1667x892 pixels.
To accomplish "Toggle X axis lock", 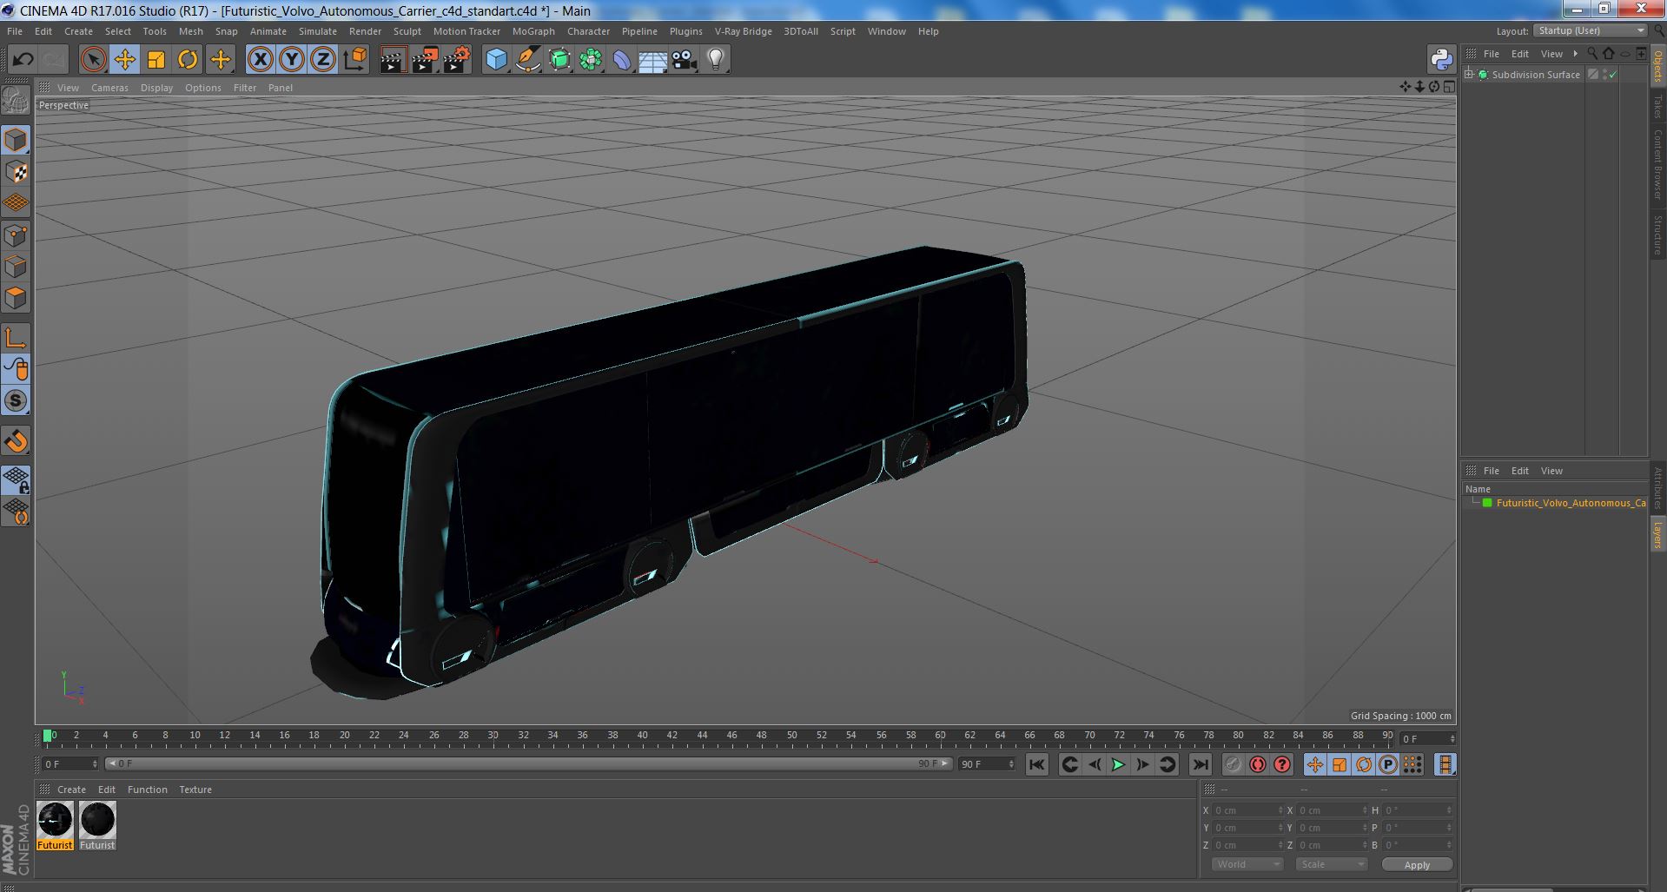I will [260, 59].
